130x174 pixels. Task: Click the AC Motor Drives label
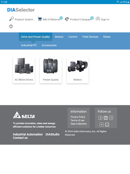pyautogui.click(x=24, y=80)
